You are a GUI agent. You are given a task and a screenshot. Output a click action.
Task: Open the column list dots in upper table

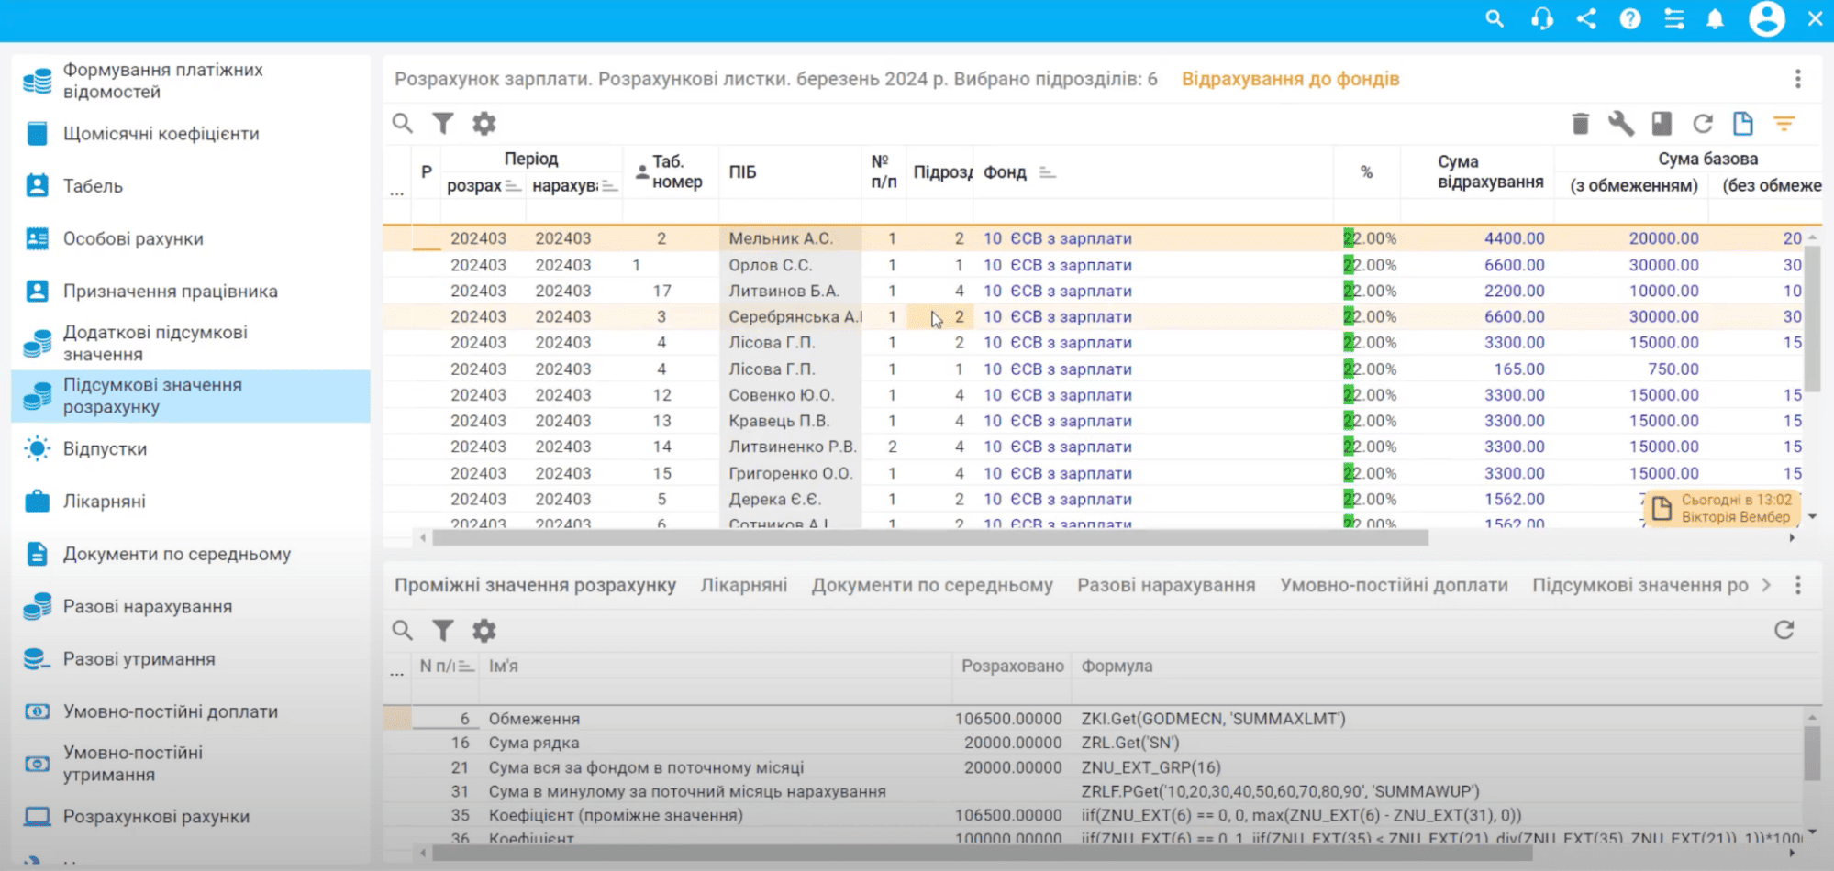[x=396, y=193]
